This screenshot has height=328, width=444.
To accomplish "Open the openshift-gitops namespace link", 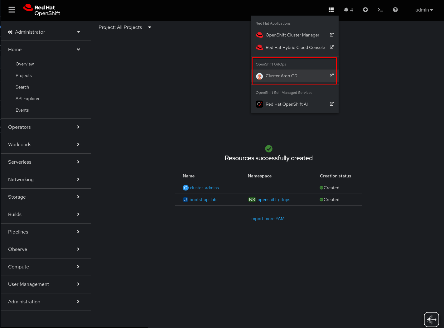I will click(274, 200).
